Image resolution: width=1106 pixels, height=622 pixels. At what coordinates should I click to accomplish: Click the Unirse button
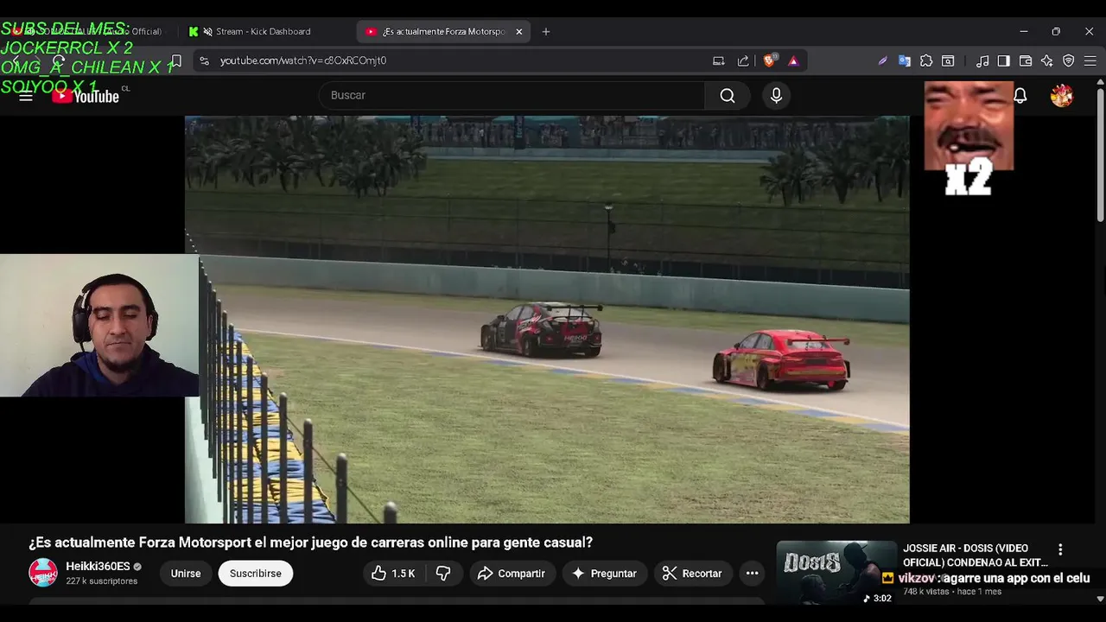click(186, 574)
